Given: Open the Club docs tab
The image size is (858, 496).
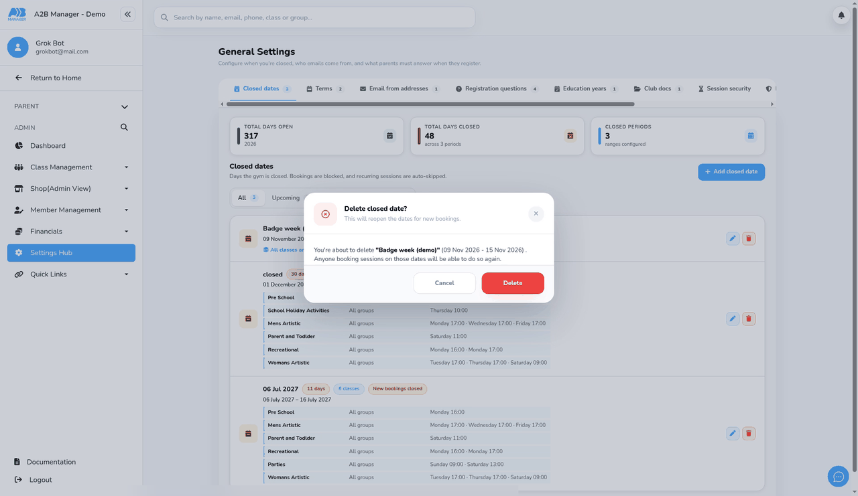Looking at the screenshot, I should tap(658, 88).
